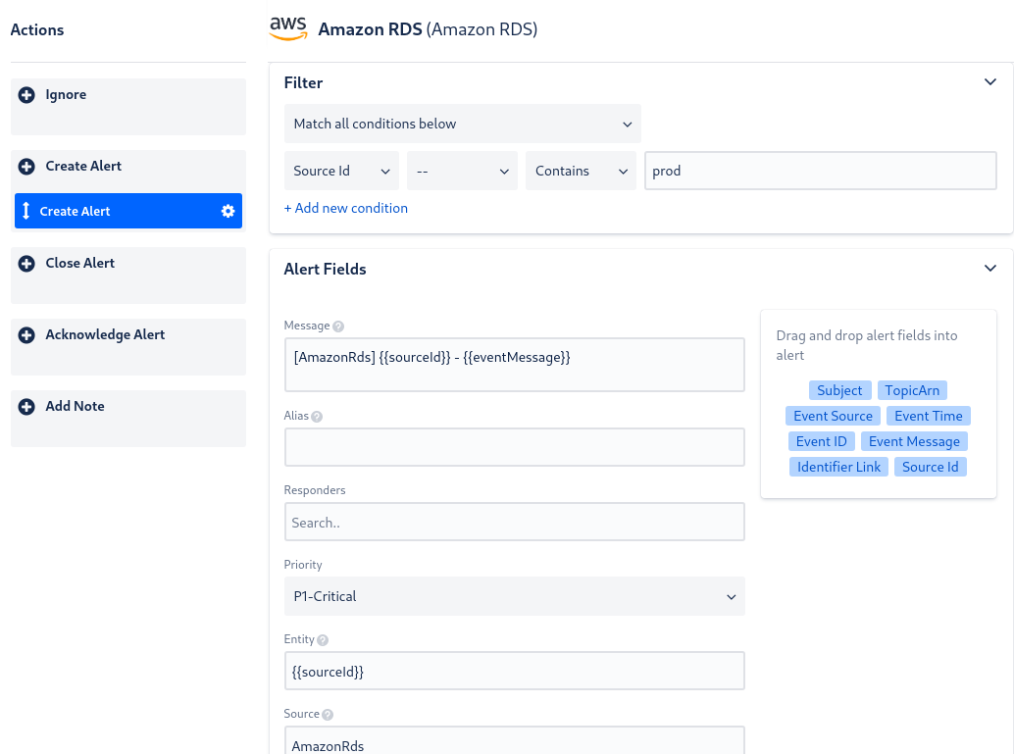The height and width of the screenshot is (754, 1014).
Task: Click the plus icon beside Create Alert heading
Action: tap(26, 166)
